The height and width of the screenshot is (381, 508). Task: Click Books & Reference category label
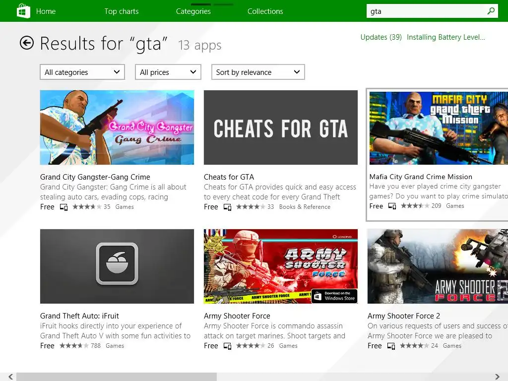(x=305, y=207)
